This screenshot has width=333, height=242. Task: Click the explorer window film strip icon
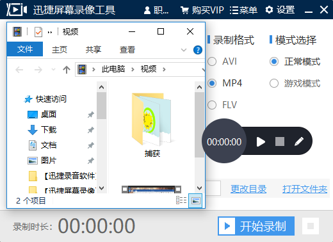click(x=17, y=32)
